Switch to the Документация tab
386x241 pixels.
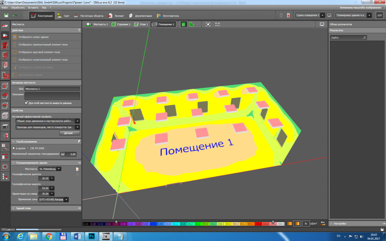coord(140,16)
